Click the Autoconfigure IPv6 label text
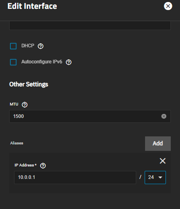 (42, 62)
